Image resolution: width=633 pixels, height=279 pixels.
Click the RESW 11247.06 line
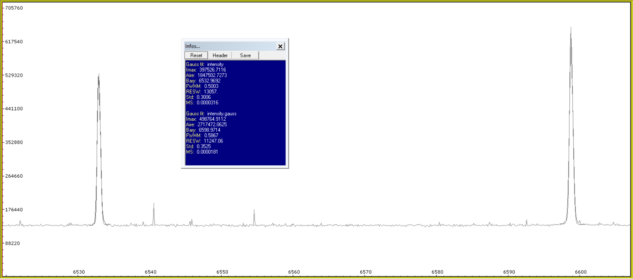click(x=204, y=141)
